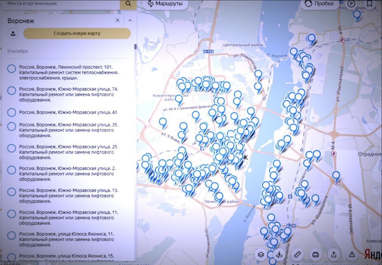Screen dimensions: 382x265
Task: Open the bookmarks icon
Action: (370, 4)
